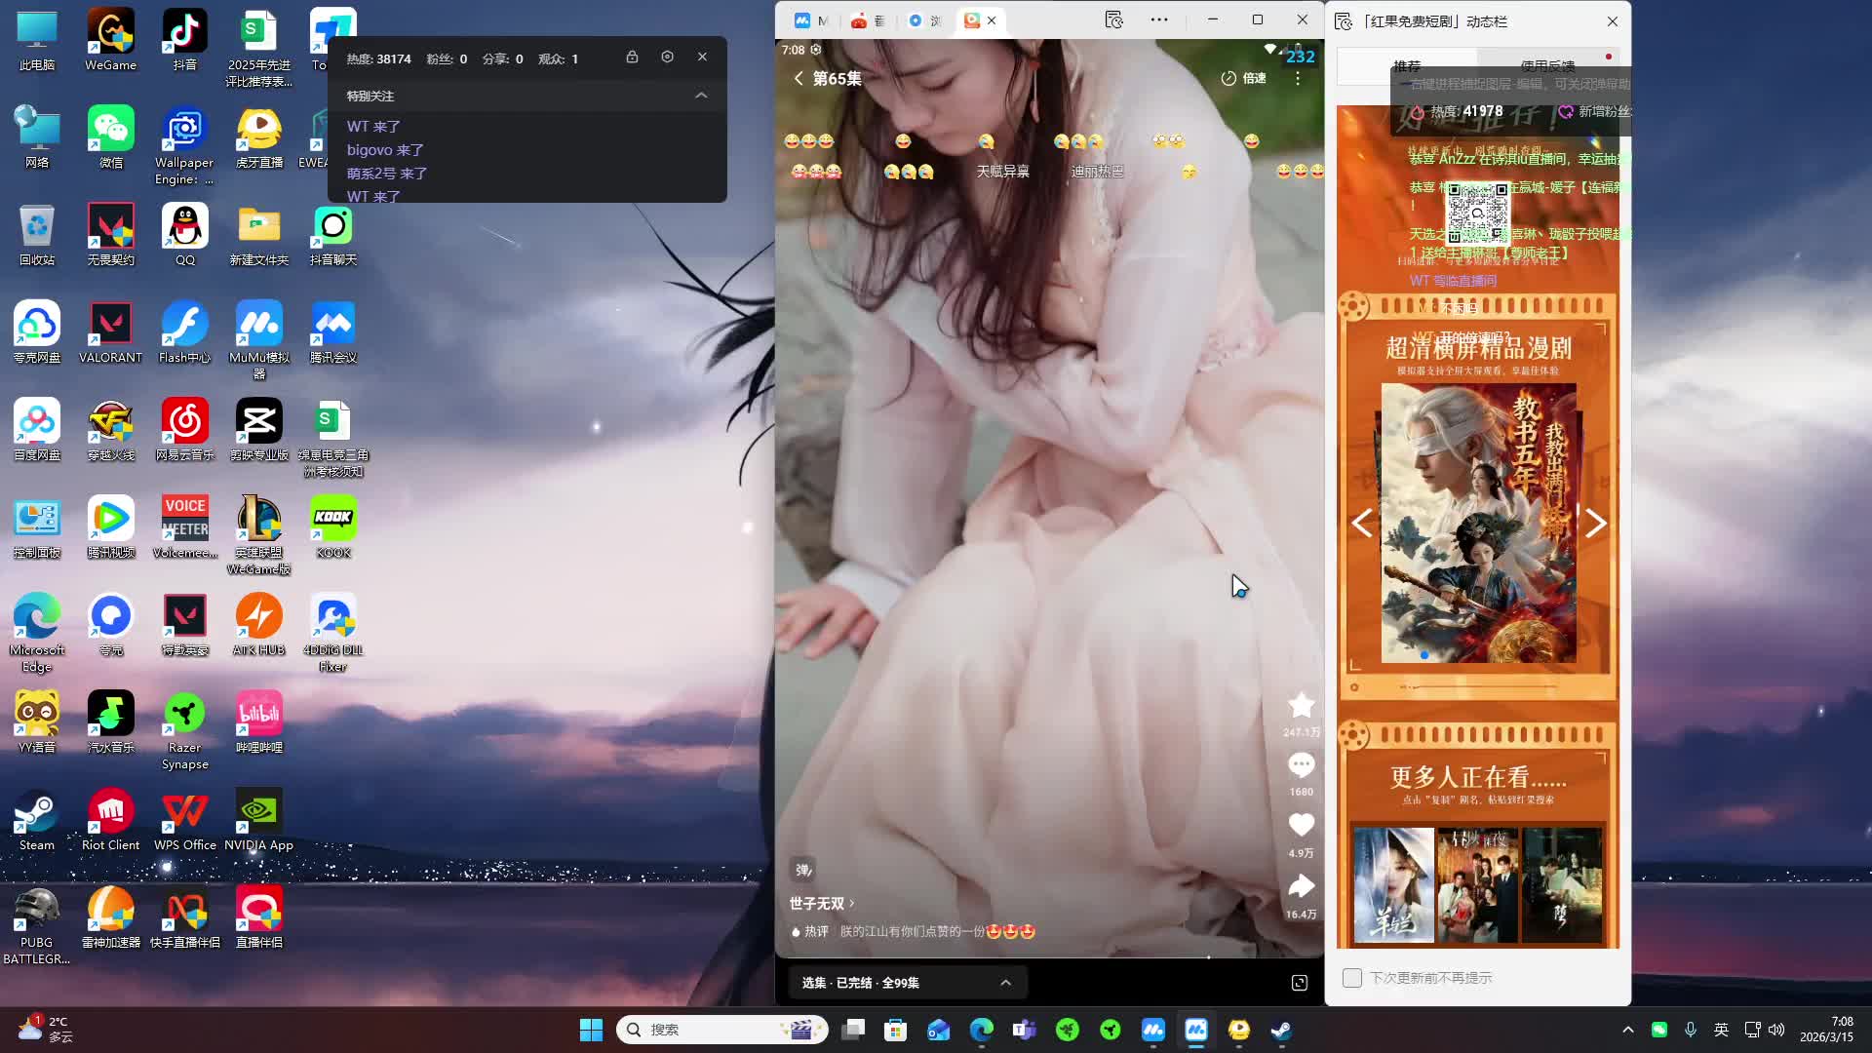This screenshot has width=1872, height=1053.
Task: Collapse the 特别关注 section
Action: [701, 96]
